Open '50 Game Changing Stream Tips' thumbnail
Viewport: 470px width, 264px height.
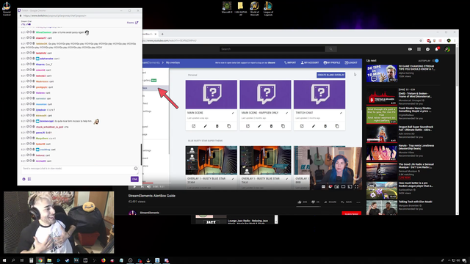[x=382, y=73]
